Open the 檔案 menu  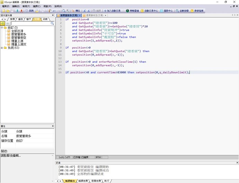click(6, 6)
